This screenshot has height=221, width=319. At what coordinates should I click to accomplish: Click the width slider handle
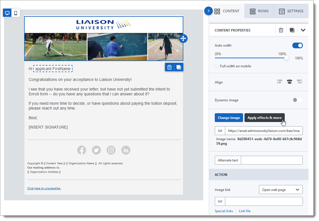[x=286, y=58]
